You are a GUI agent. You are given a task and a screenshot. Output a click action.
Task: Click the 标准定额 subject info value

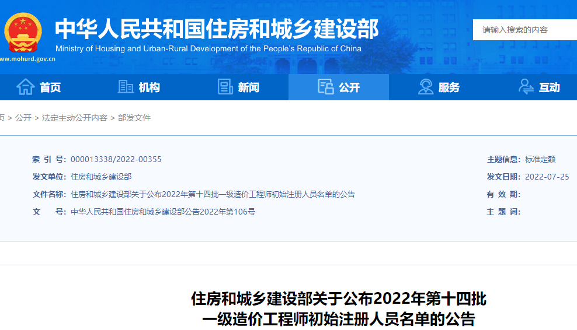[x=540, y=159]
